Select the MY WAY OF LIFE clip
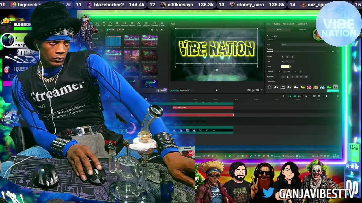 (x=203, y=107)
